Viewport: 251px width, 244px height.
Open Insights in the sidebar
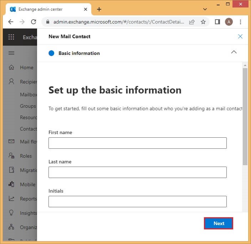29,213
